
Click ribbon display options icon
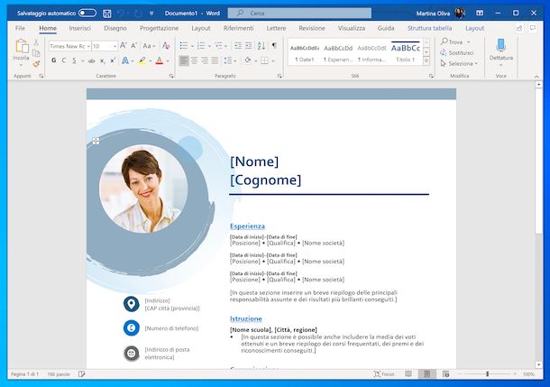coord(480,13)
